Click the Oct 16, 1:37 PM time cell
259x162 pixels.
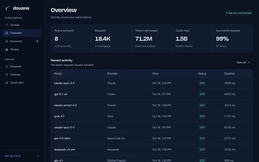point(162,138)
